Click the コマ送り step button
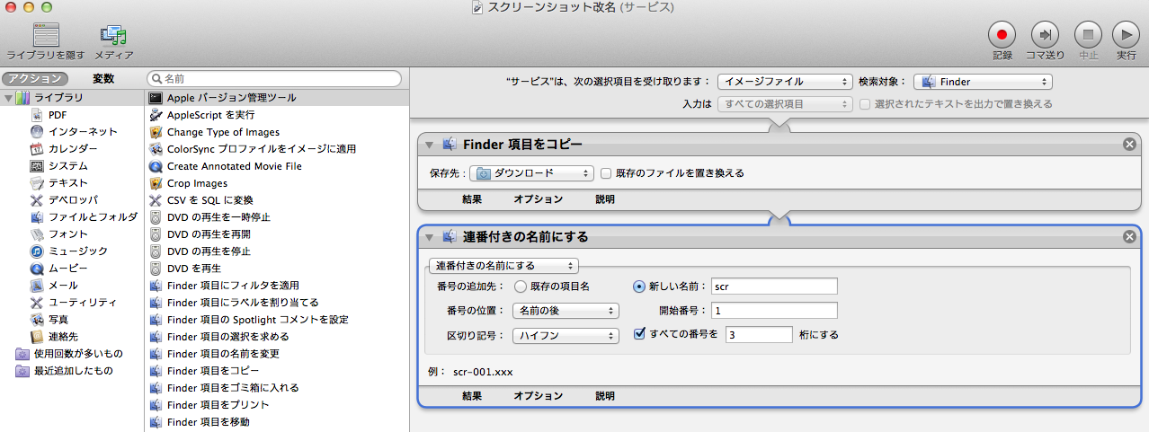Screen dimensions: 1149x432 tap(1045, 36)
